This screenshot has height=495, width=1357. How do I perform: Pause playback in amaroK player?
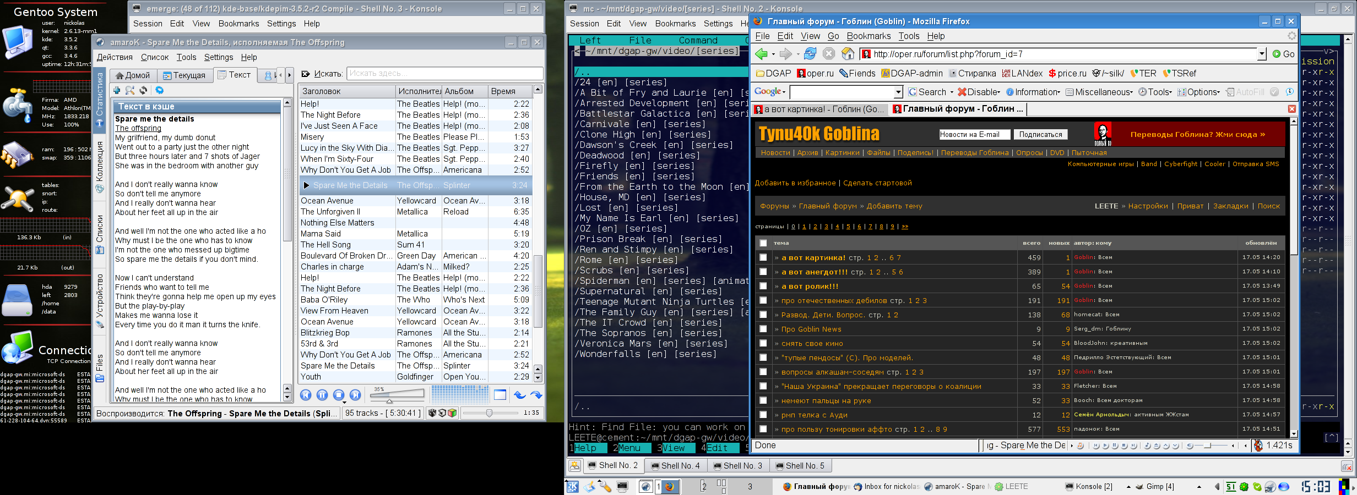[x=322, y=395]
